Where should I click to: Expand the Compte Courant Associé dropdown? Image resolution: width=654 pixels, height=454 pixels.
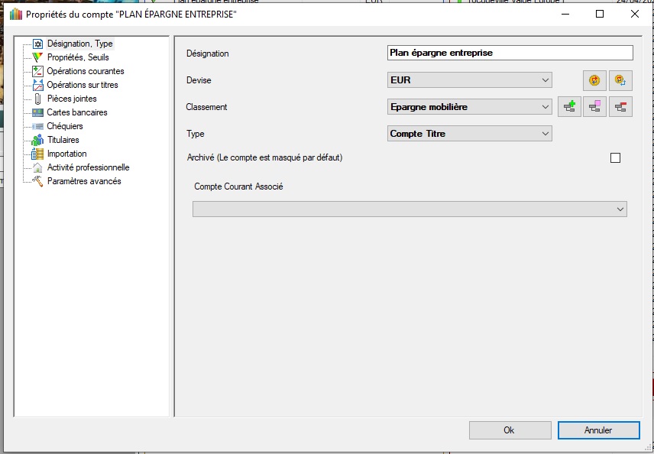coord(410,209)
